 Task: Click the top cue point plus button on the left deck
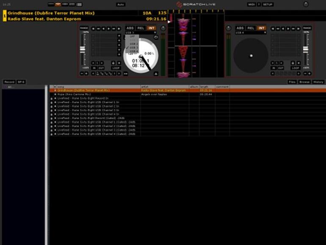[x=119, y=36]
